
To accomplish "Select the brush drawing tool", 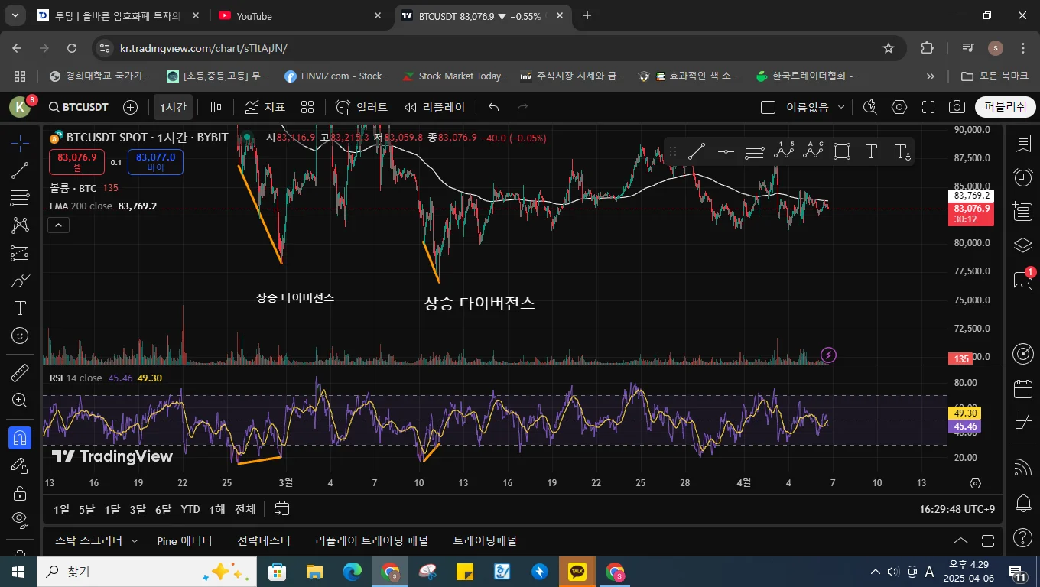I will (20, 281).
